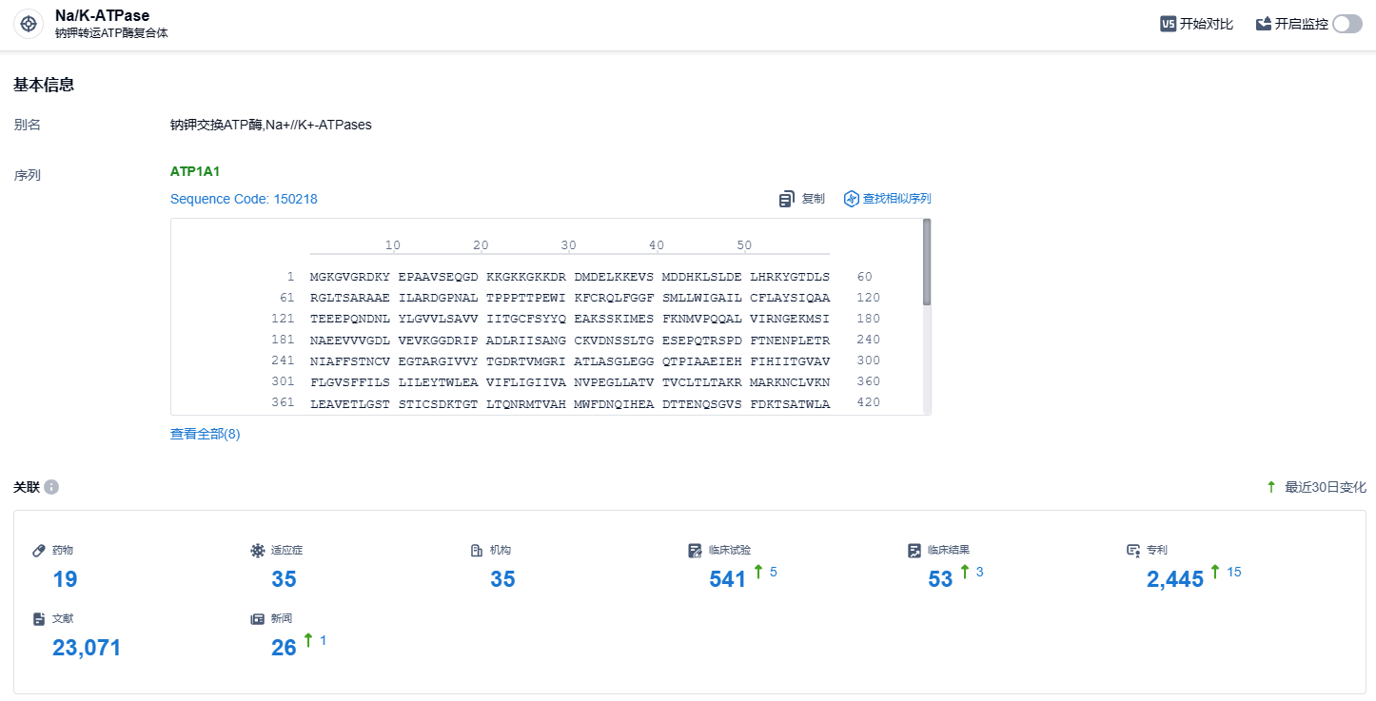Click the 查找相似序列 button
Image resolution: width=1376 pixels, height=701 pixels.
896,199
